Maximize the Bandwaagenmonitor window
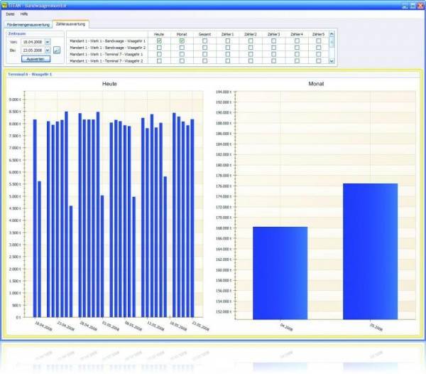 [x=412, y=5]
